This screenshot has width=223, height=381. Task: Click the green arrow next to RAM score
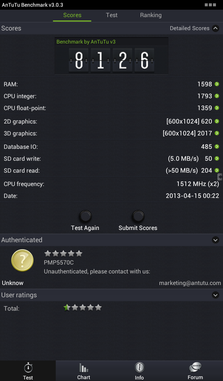pos(217,84)
